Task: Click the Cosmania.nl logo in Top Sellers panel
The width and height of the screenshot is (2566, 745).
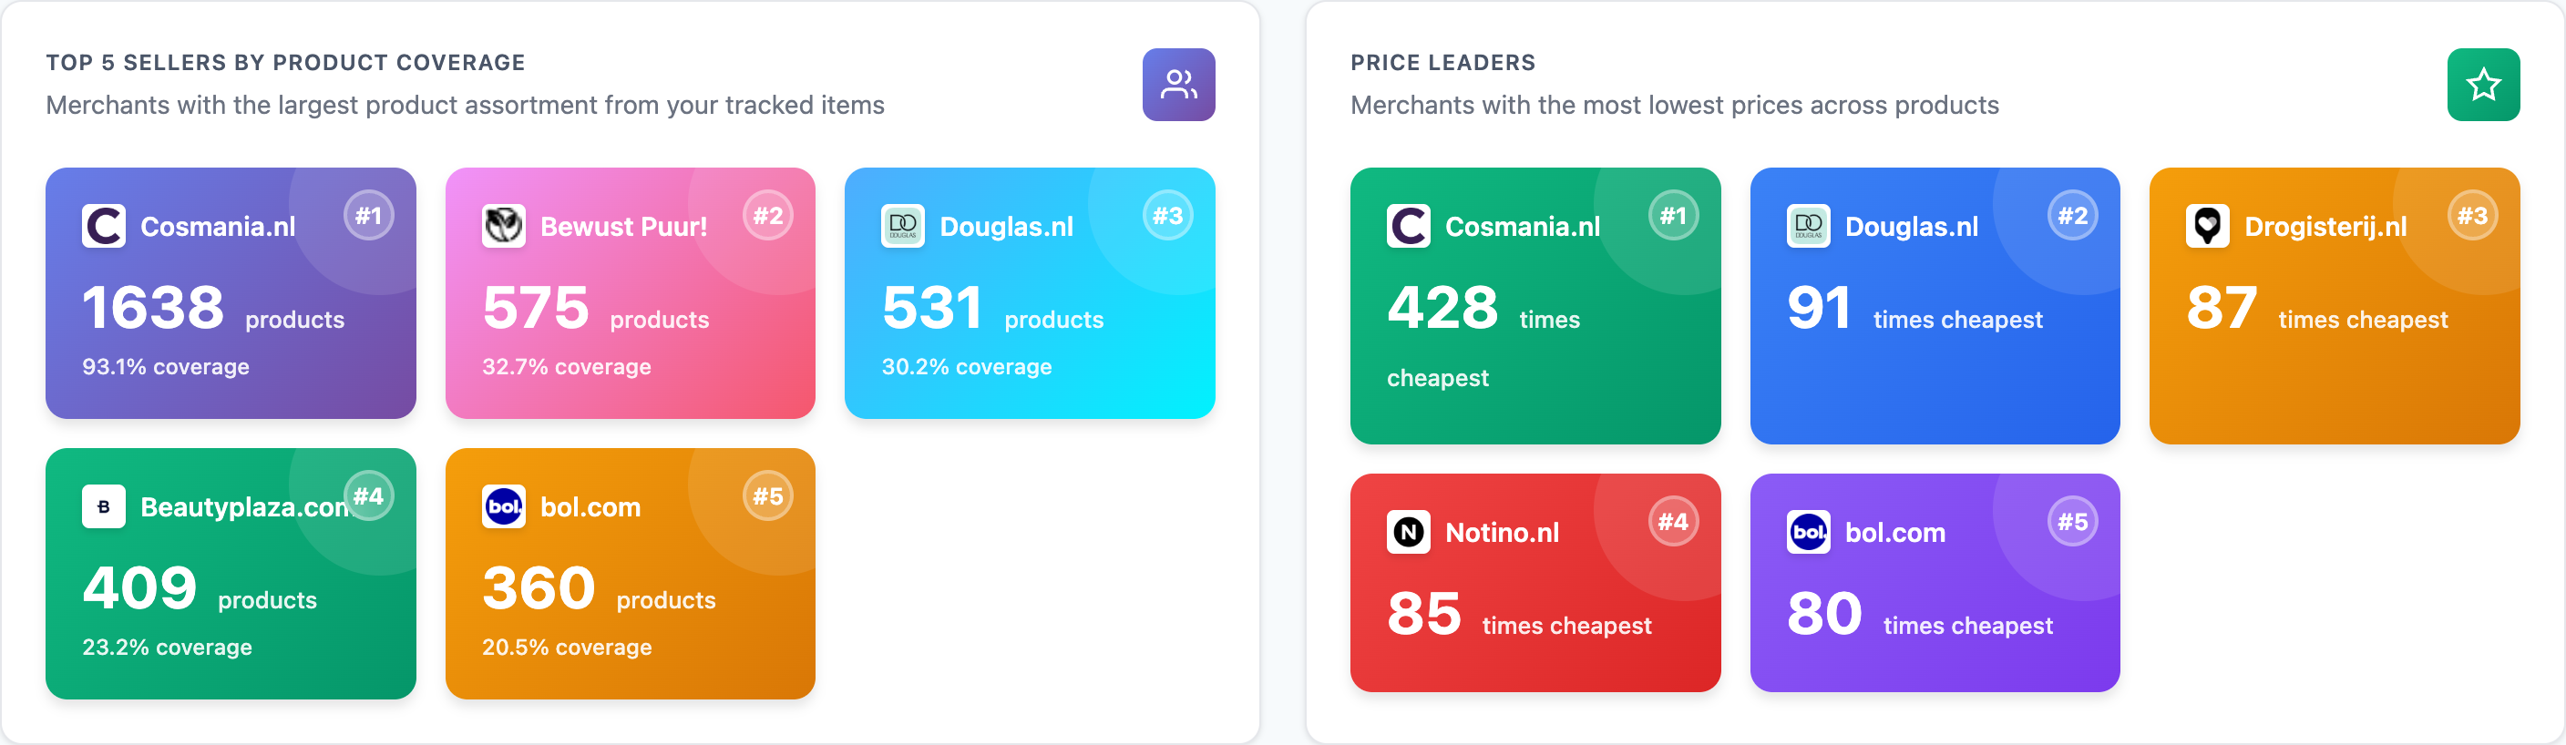Action: coord(104,225)
